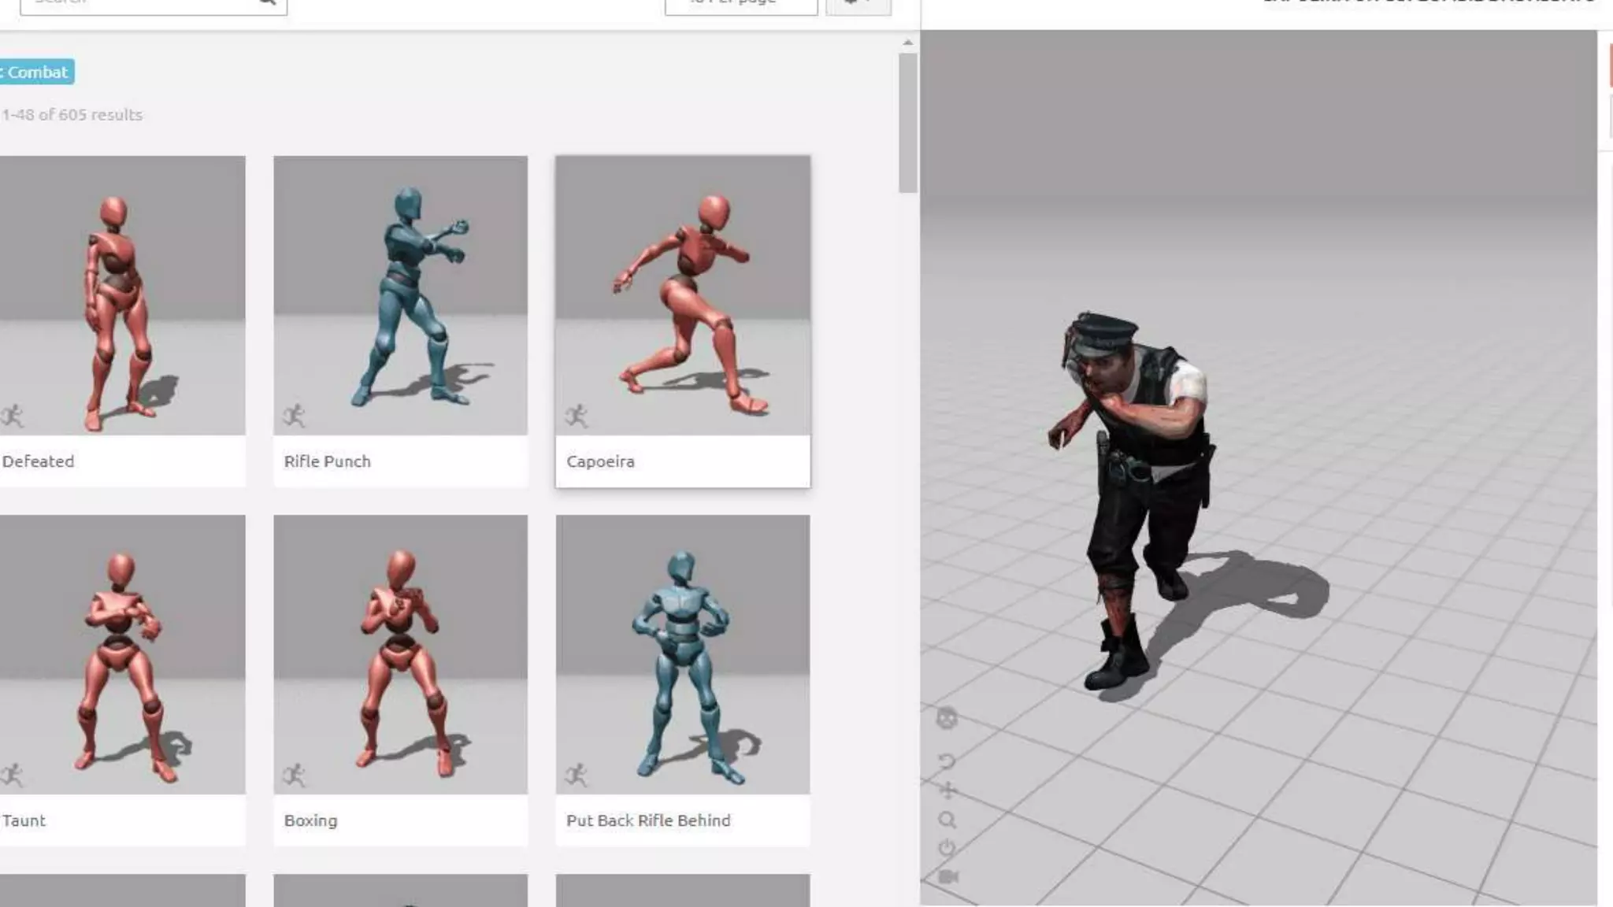
Task: Toggle the follow camera icon in viewport
Action: pyautogui.click(x=948, y=876)
